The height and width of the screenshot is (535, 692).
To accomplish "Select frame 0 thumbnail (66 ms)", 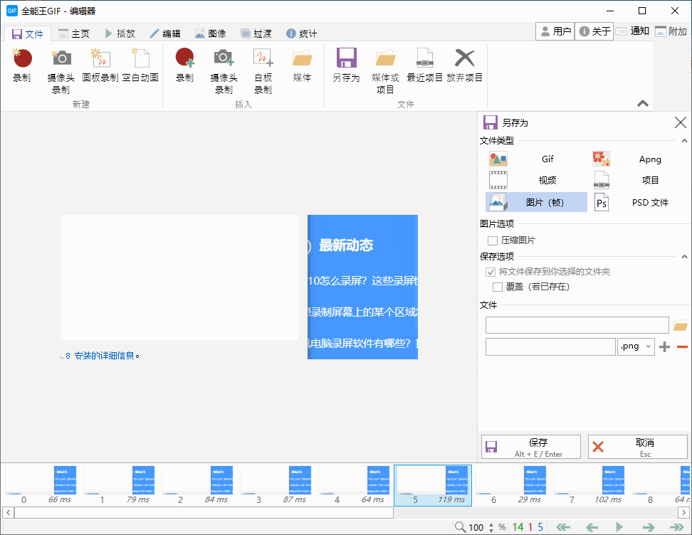I will tap(41, 485).
